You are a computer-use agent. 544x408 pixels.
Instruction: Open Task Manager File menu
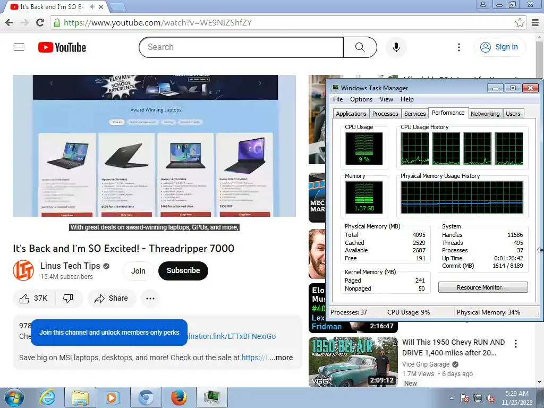tap(338, 99)
